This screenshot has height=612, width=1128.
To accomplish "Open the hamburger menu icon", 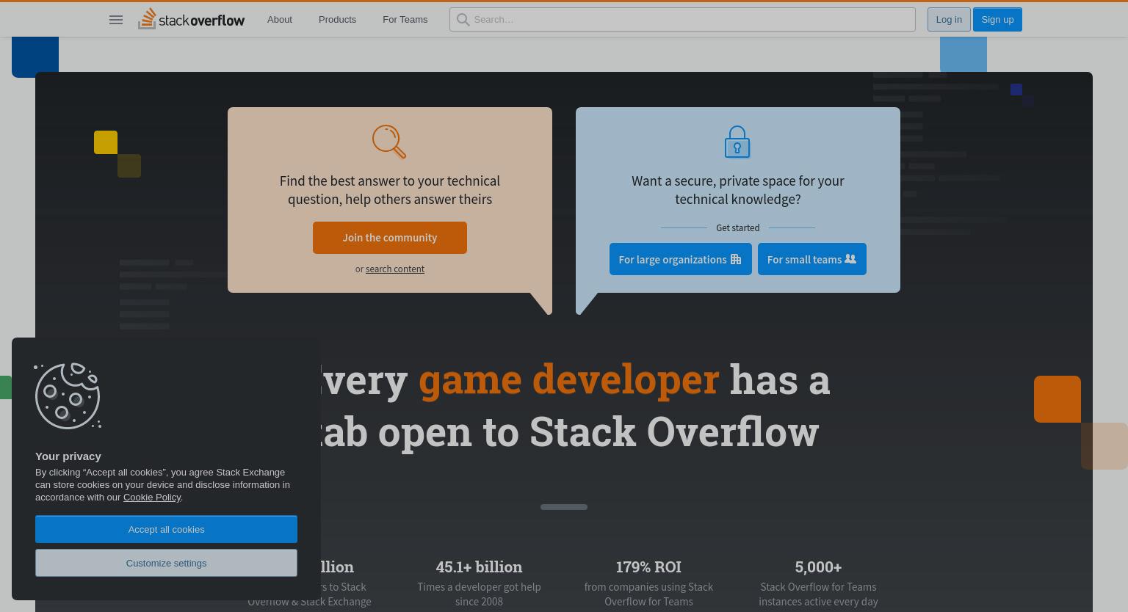I will (x=116, y=20).
